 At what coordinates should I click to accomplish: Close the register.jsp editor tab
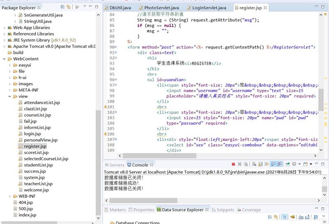pyautogui.click(x=265, y=7)
